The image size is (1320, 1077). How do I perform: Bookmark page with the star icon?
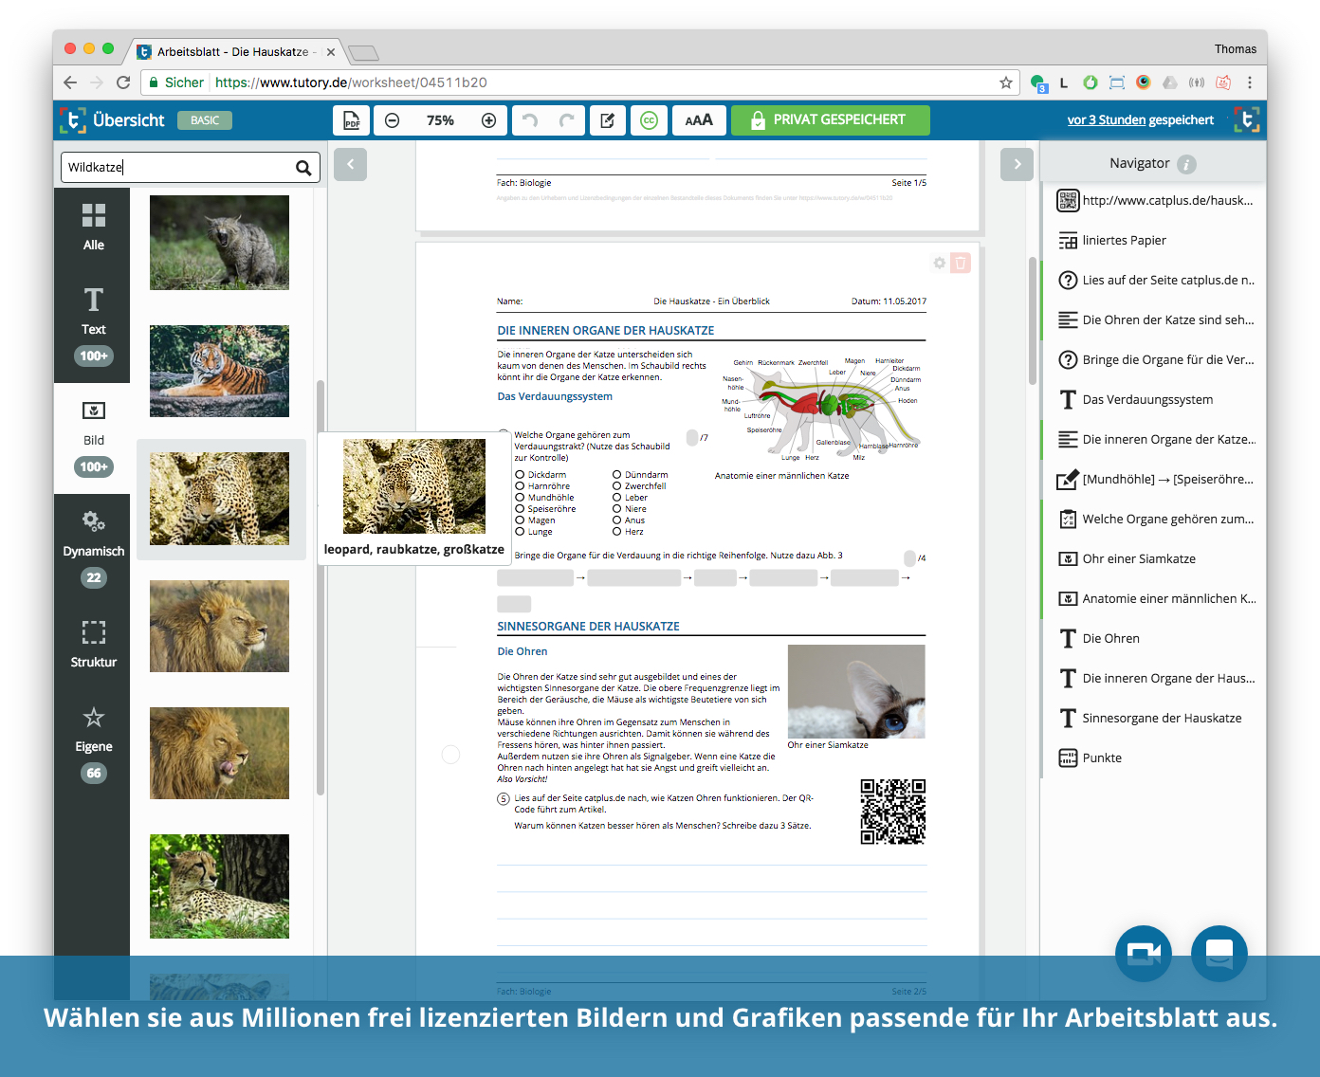pyautogui.click(x=1005, y=82)
